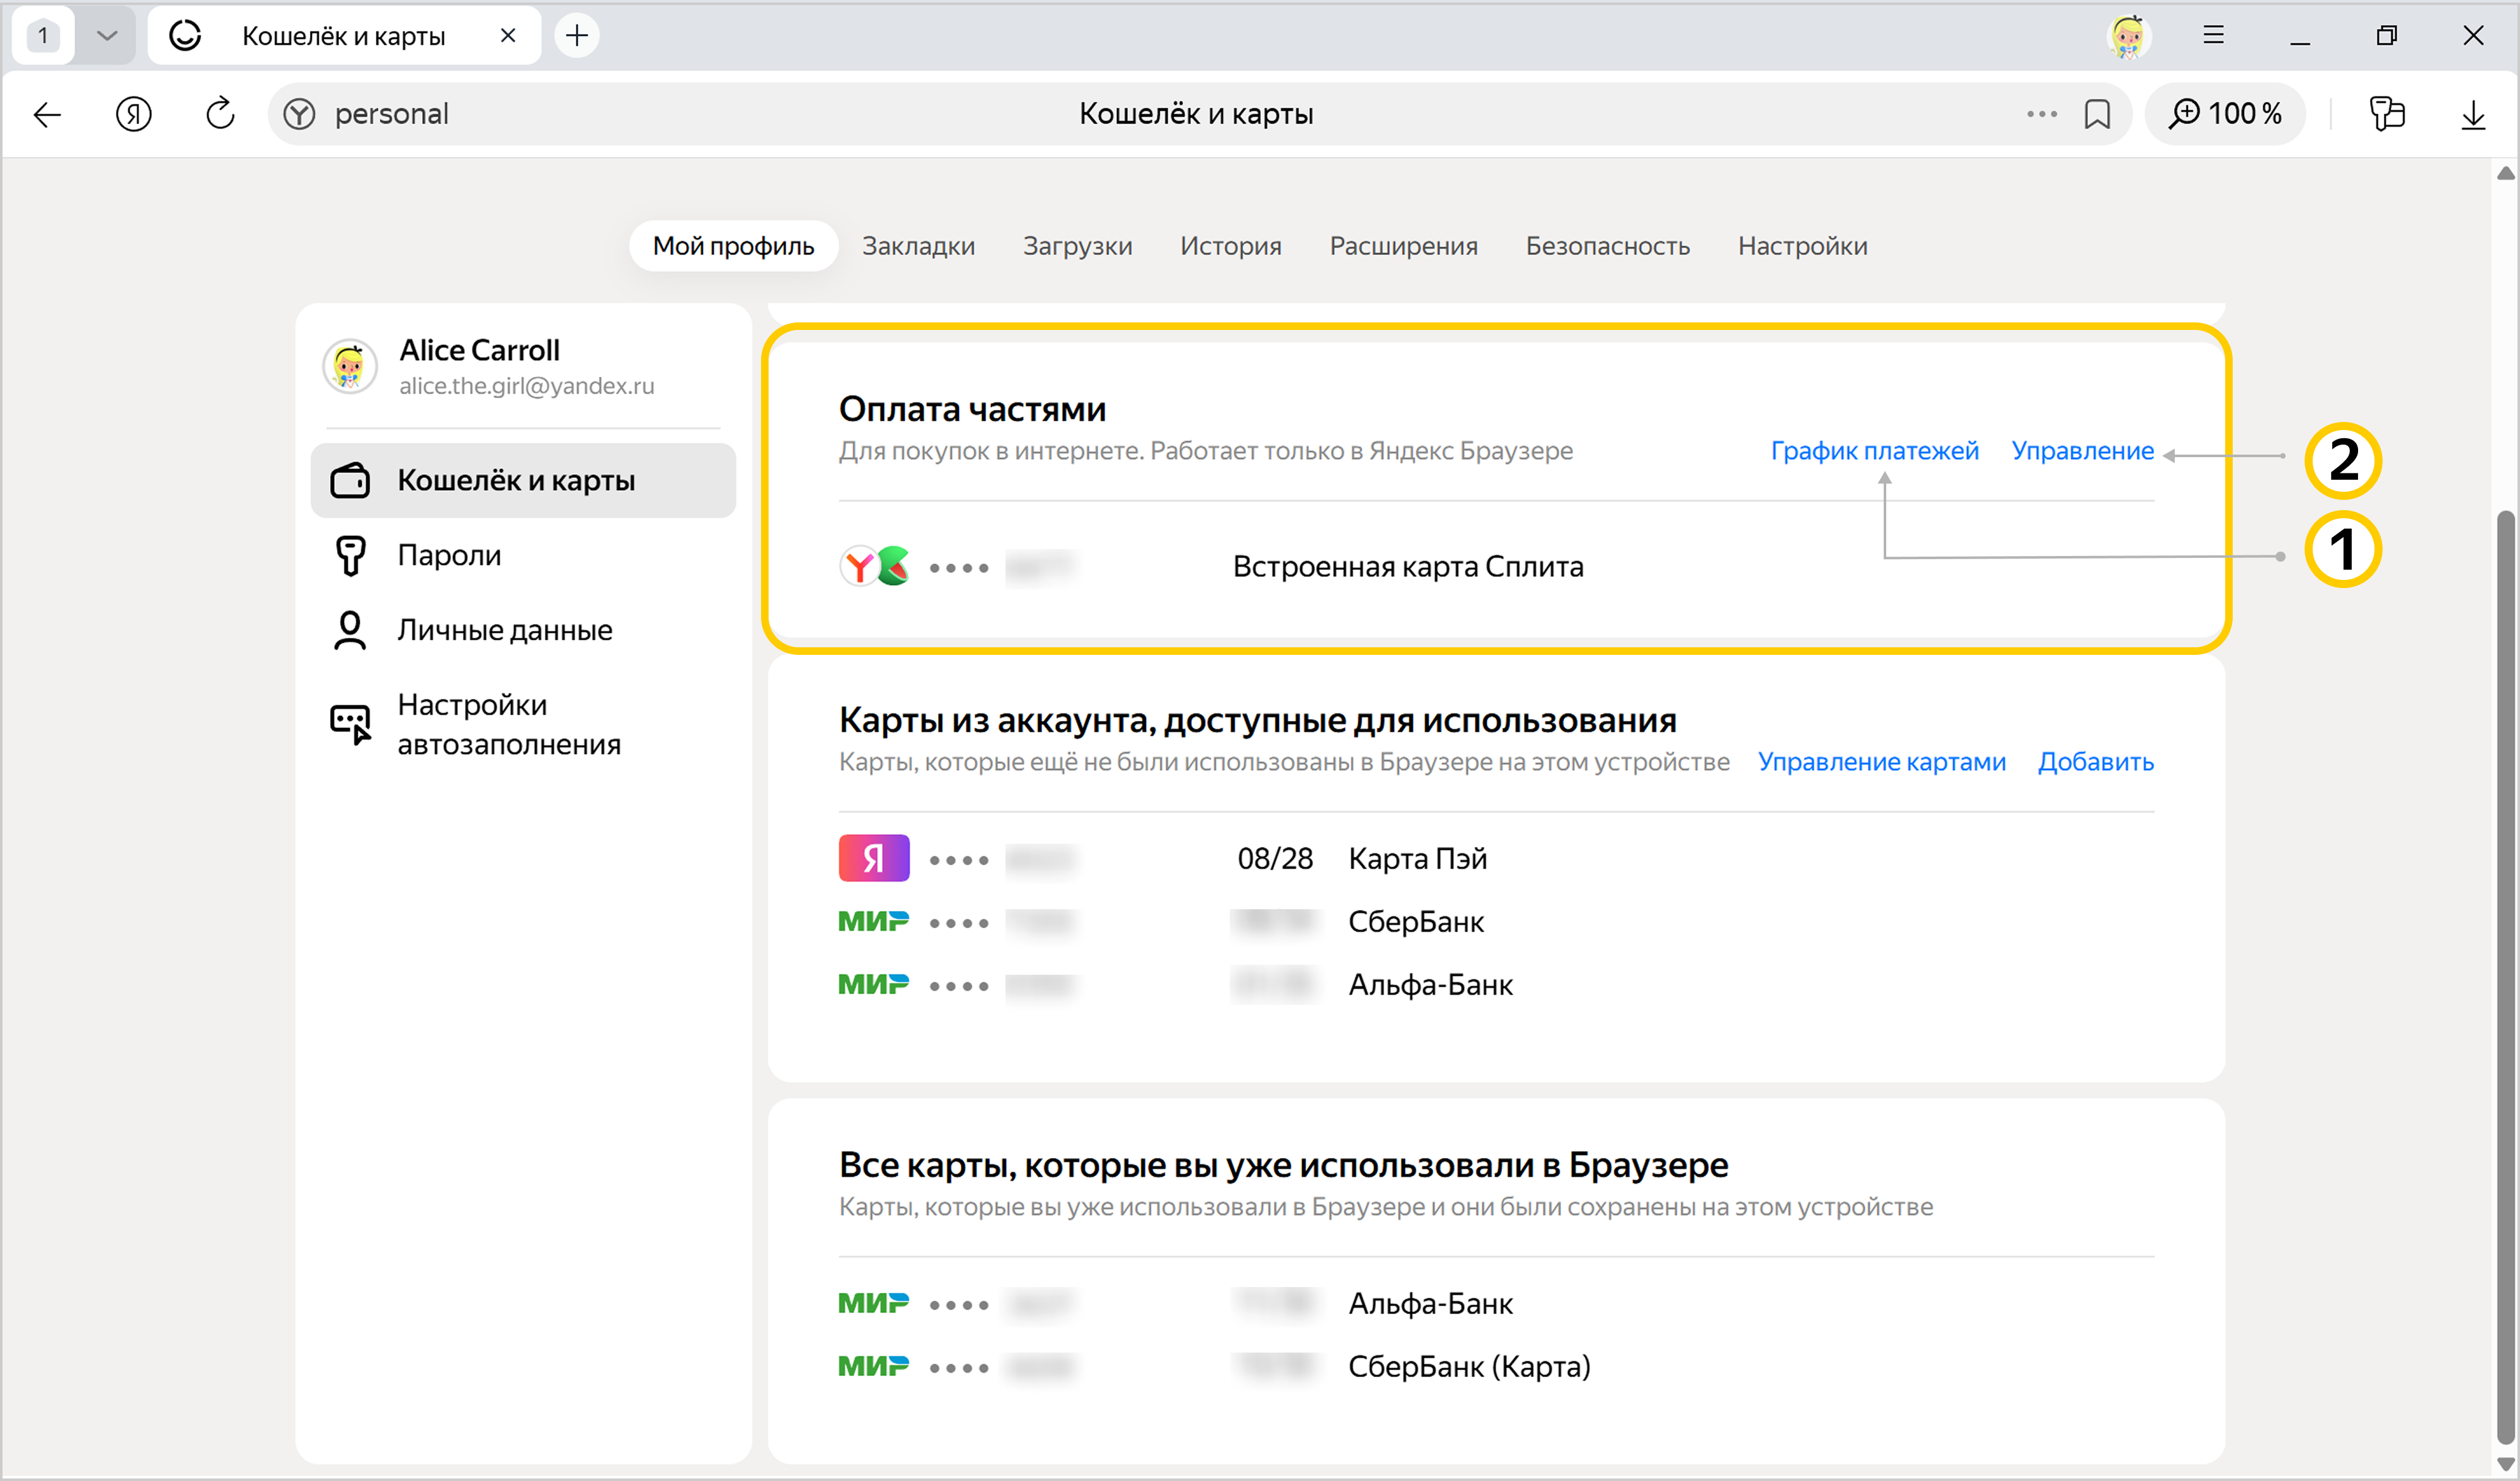Click the Yandex home icon in toolbar

pos(133,114)
